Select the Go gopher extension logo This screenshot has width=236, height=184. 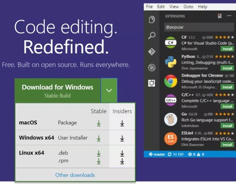(170, 120)
